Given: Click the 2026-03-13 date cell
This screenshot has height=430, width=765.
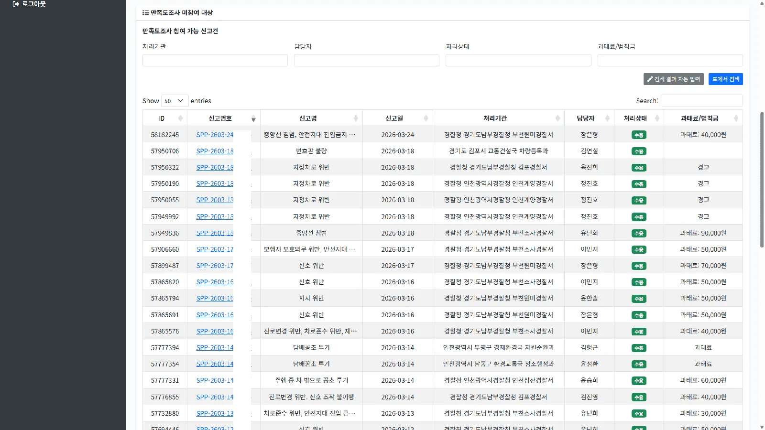Looking at the screenshot, I should pos(398,413).
